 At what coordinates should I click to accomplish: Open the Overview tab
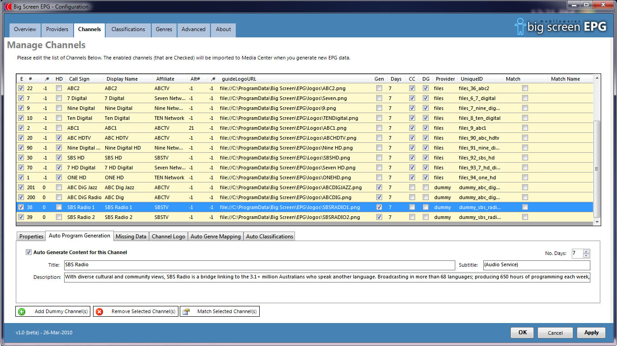pos(25,30)
